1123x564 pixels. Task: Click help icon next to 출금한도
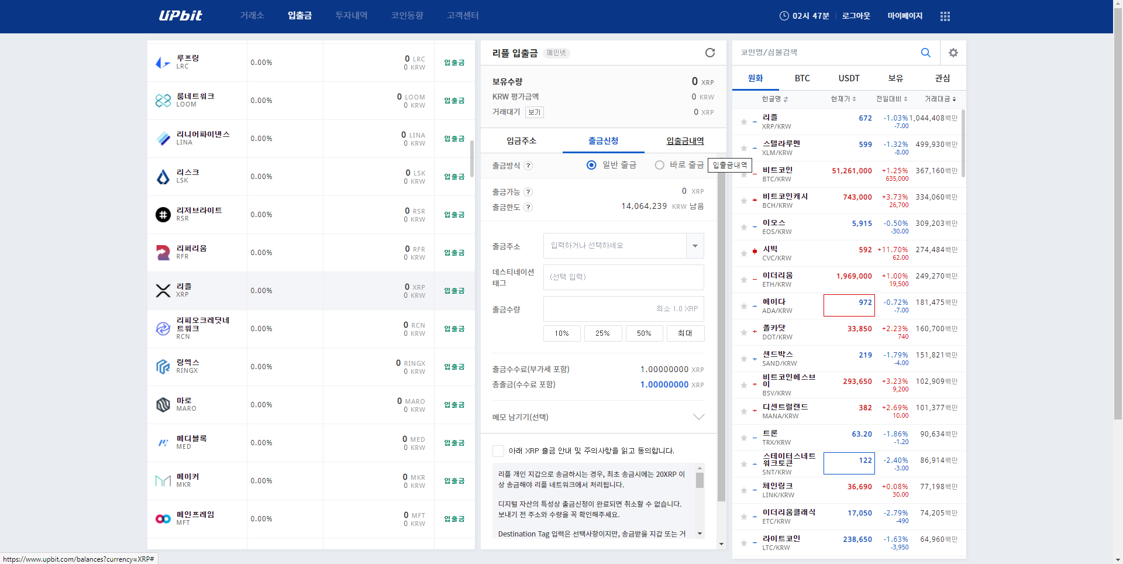coord(528,207)
